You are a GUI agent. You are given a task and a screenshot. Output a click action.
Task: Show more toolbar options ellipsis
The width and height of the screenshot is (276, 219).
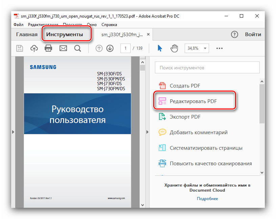(x=220, y=48)
